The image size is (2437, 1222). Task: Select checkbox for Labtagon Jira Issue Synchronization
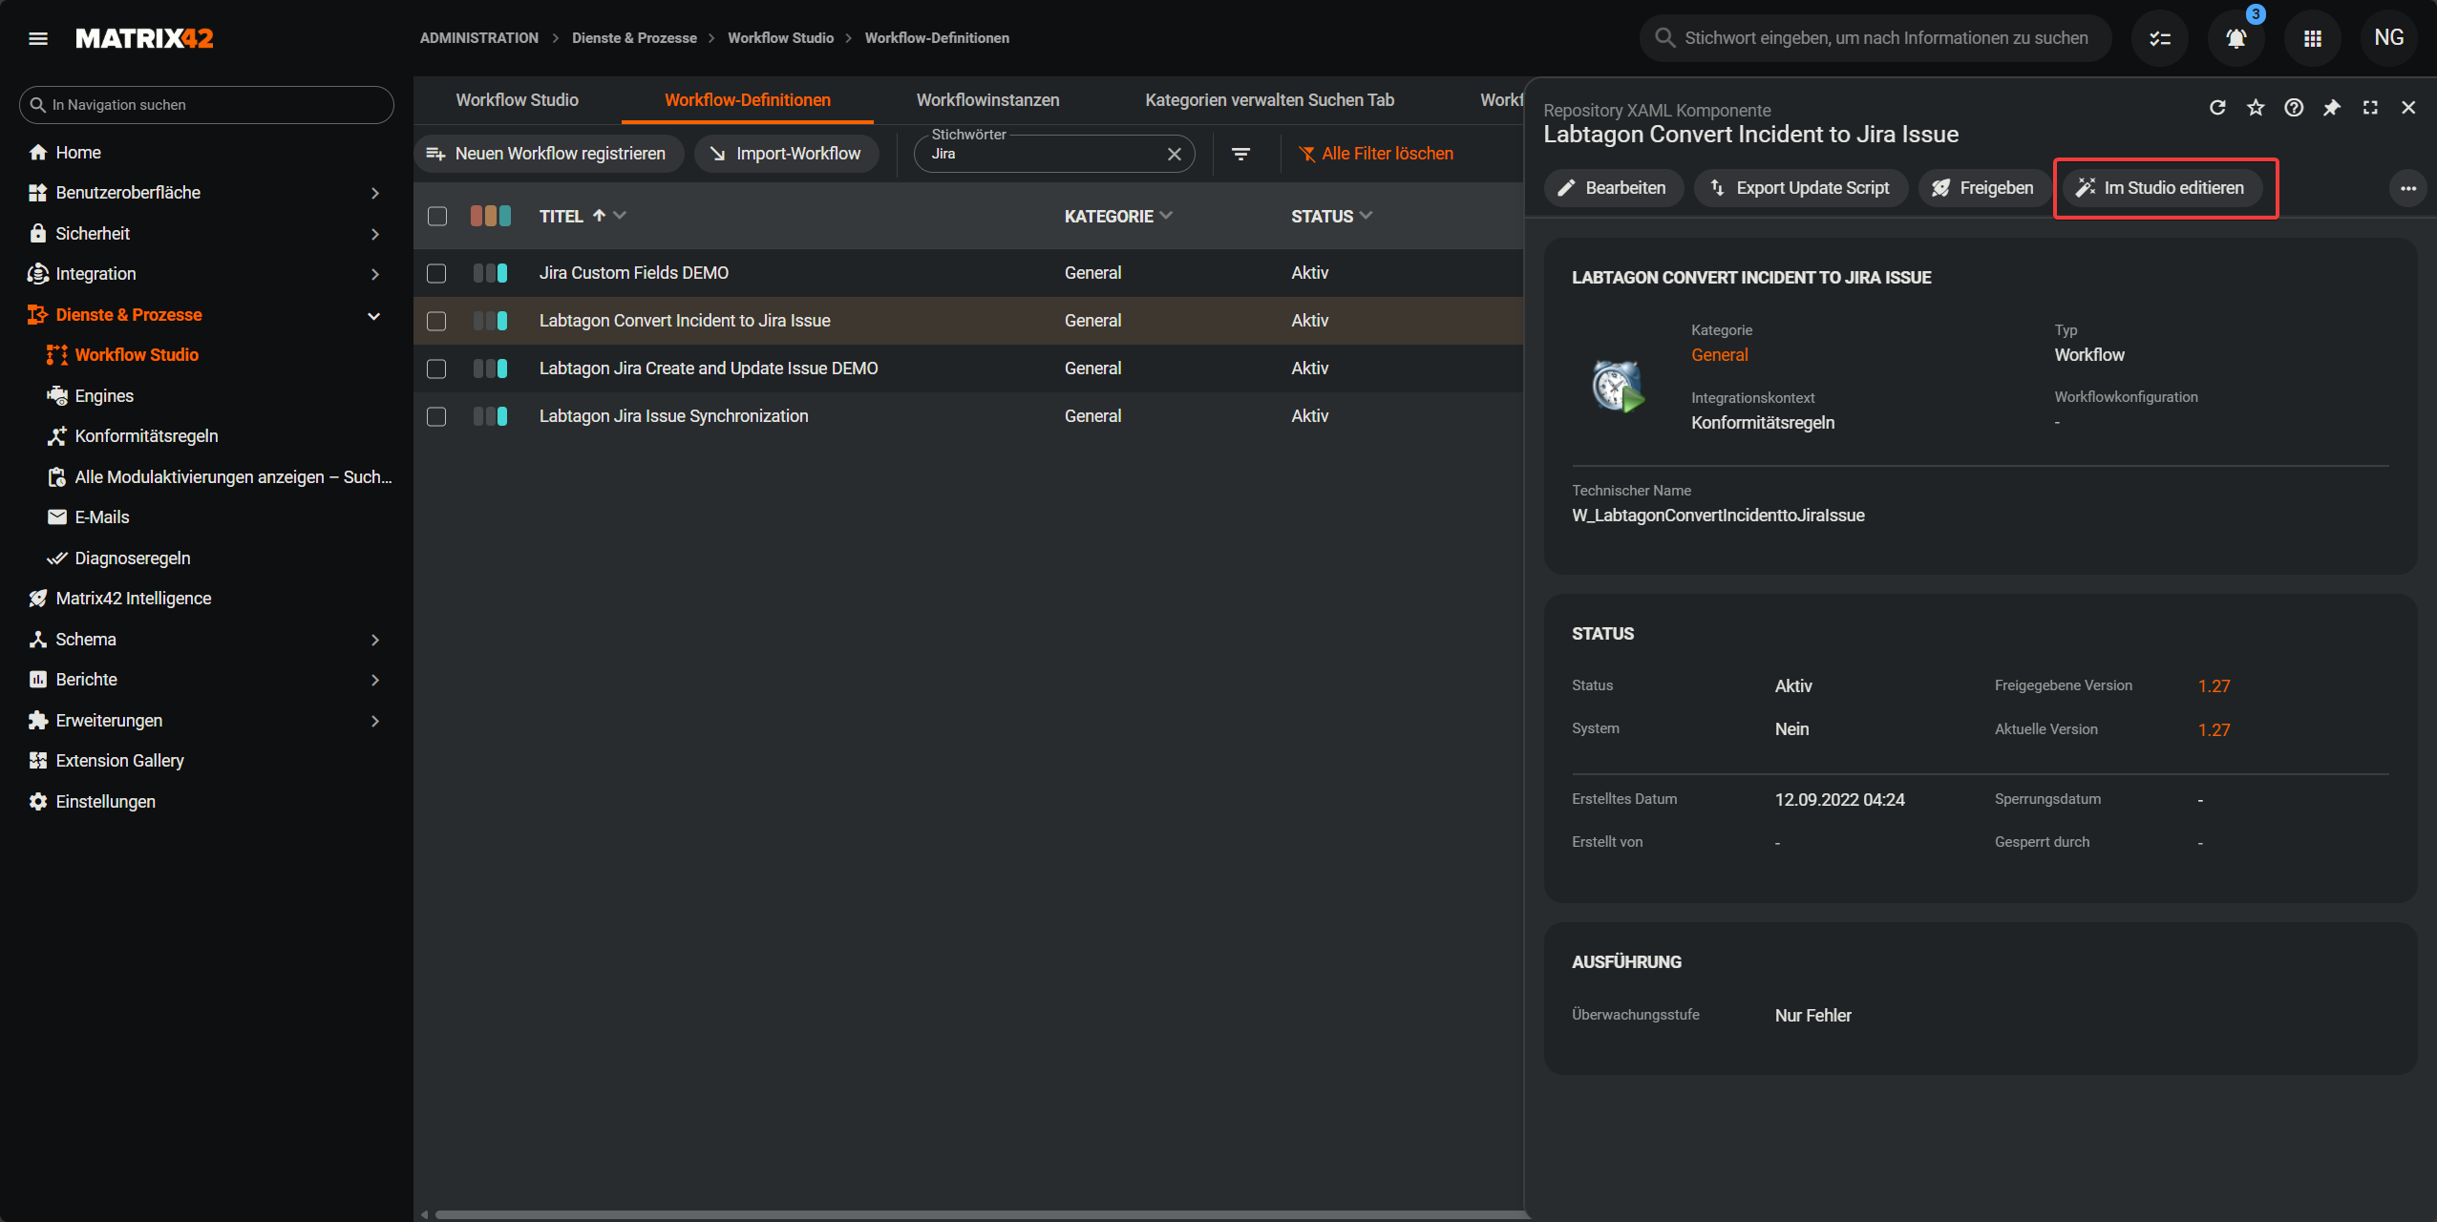(436, 416)
